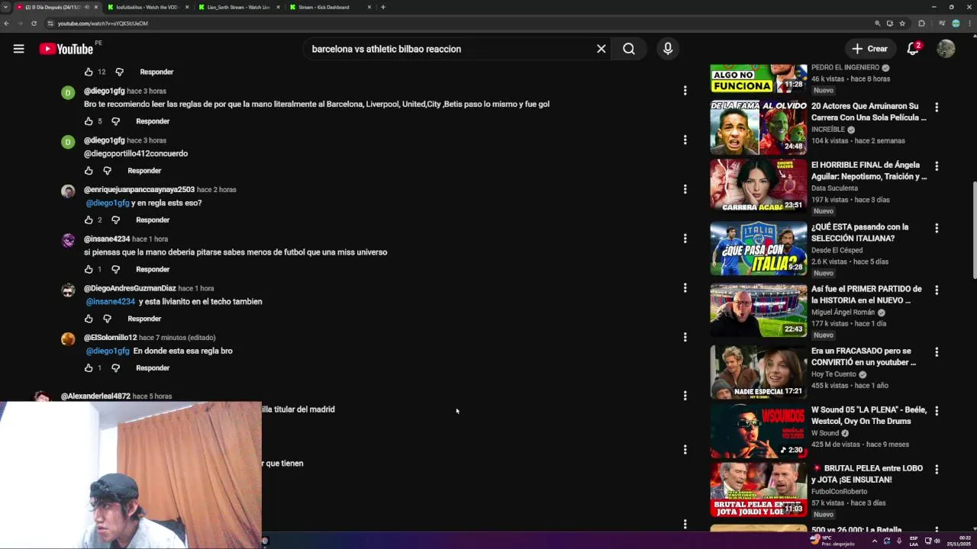
Task: Bookmark this page with the star icon
Action: (x=902, y=24)
